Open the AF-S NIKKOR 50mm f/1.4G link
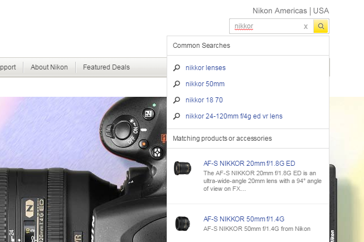 click(244, 219)
